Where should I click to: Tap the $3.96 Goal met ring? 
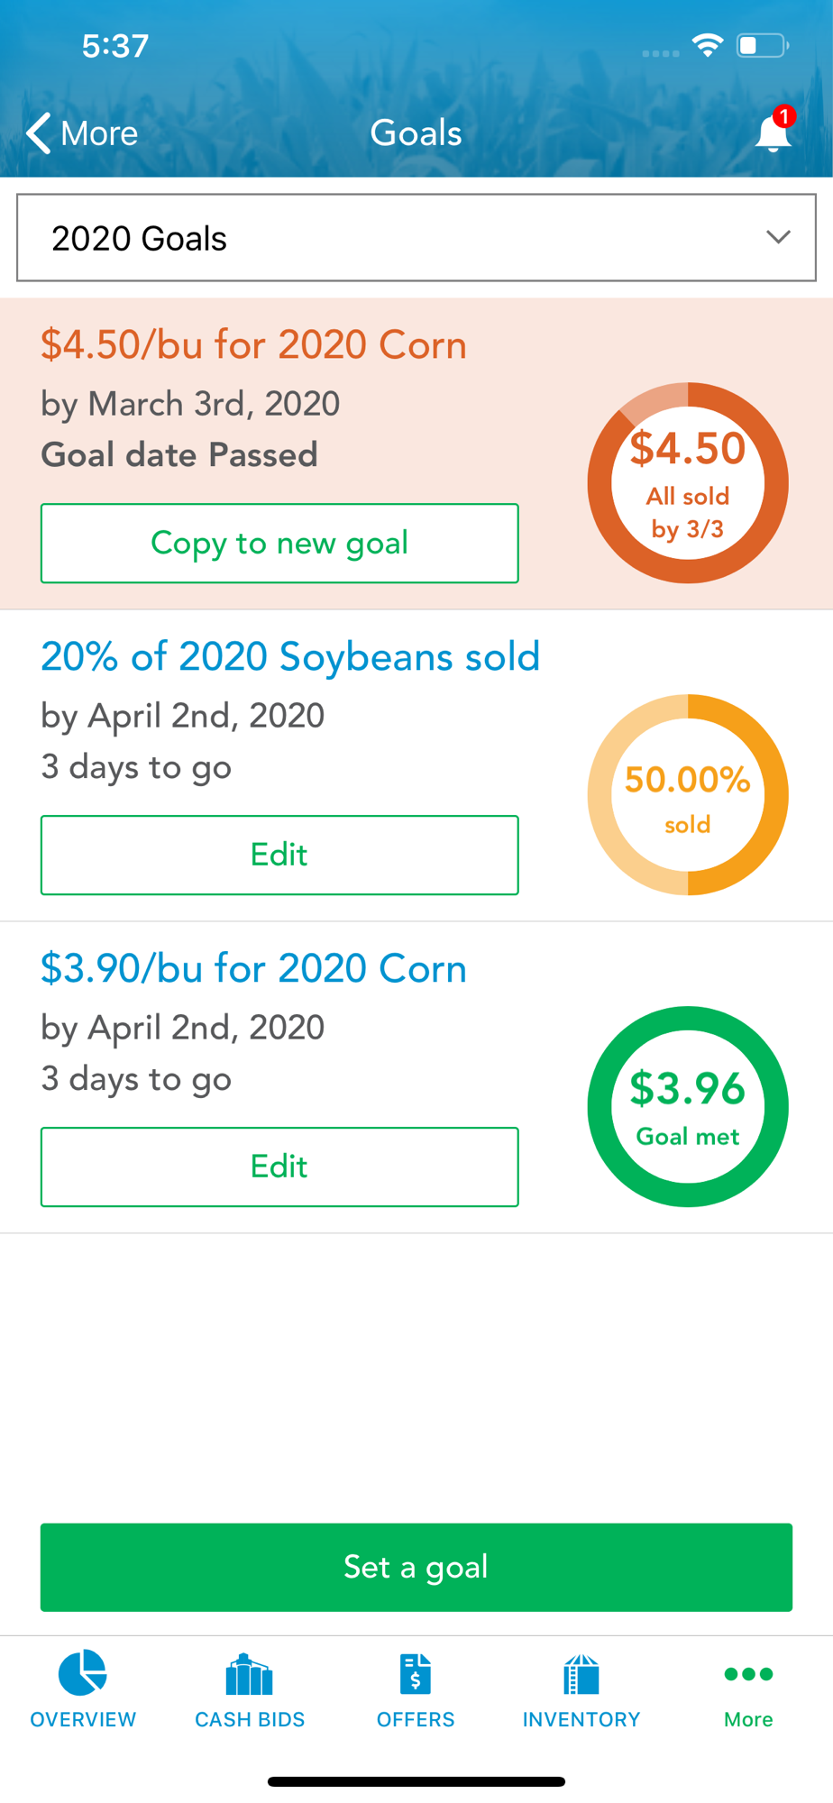[688, 1107]
